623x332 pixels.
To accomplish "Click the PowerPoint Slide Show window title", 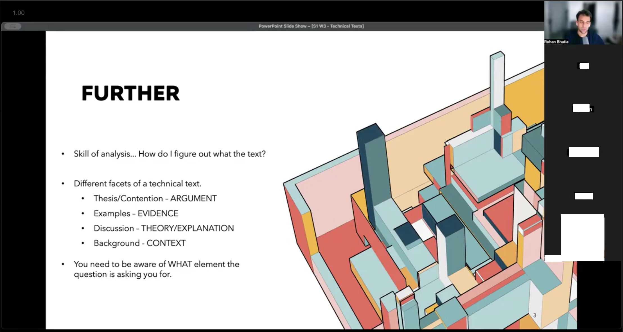I will (x=311, y=26).
